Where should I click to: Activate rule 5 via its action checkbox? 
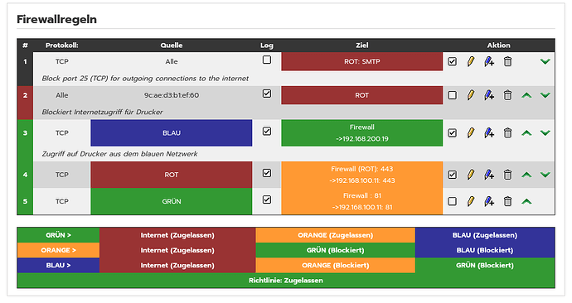point(452,201)
